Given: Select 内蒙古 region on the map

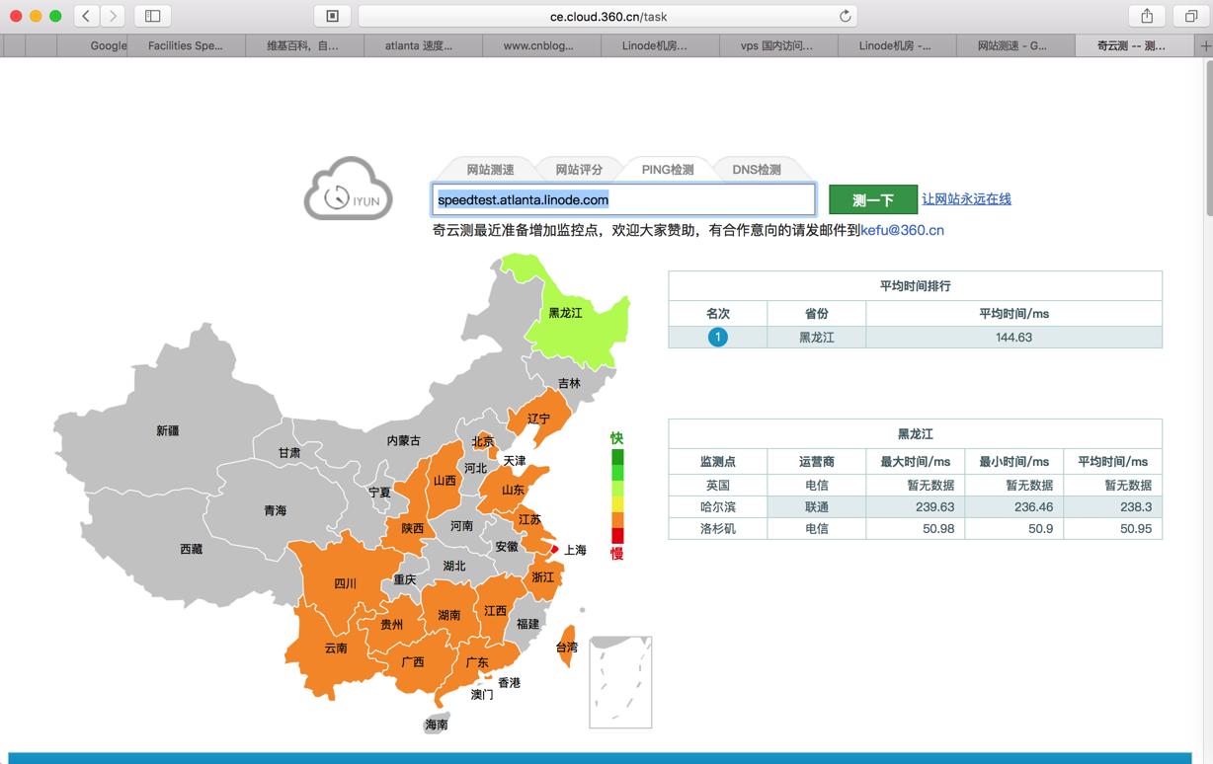Looking at the screenshot, I should point(403,440).
